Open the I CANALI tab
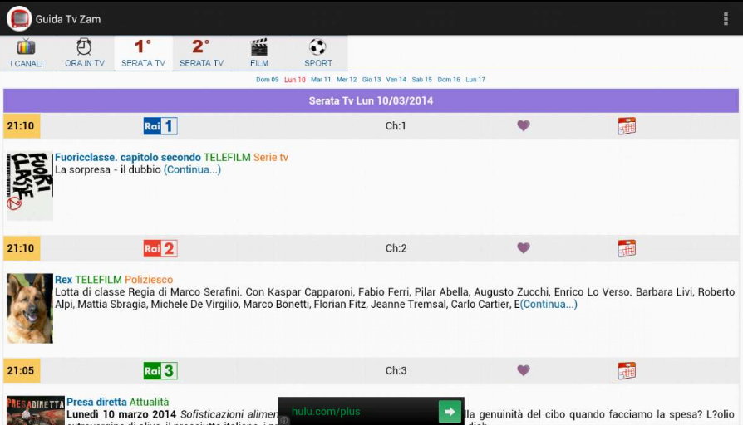Viewport: 743px width, 425px height. pyautogui.click(x=27, y=53)
